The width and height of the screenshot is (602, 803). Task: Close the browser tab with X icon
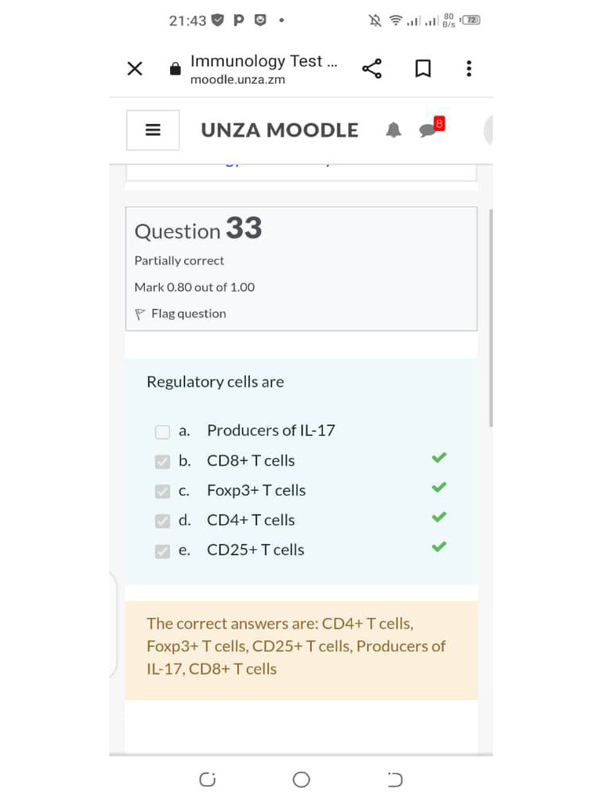[135, 68]
